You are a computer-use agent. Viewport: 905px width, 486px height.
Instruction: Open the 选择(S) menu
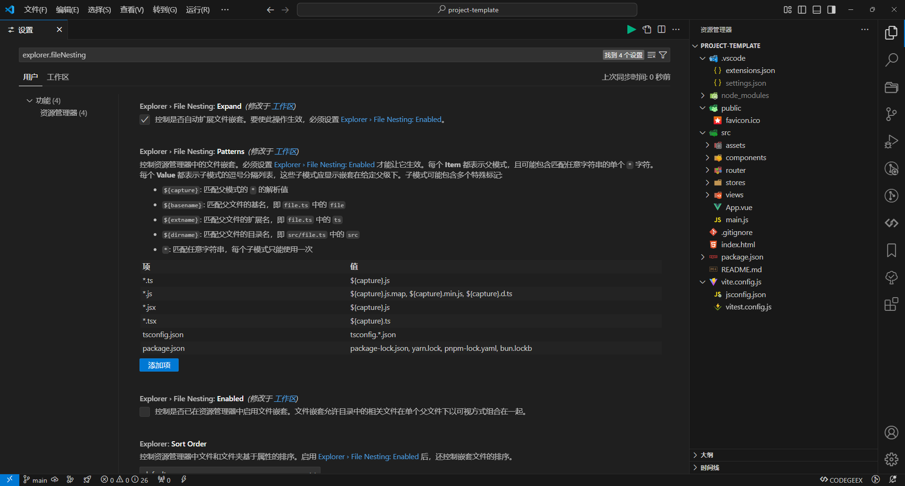click(99, 10)
